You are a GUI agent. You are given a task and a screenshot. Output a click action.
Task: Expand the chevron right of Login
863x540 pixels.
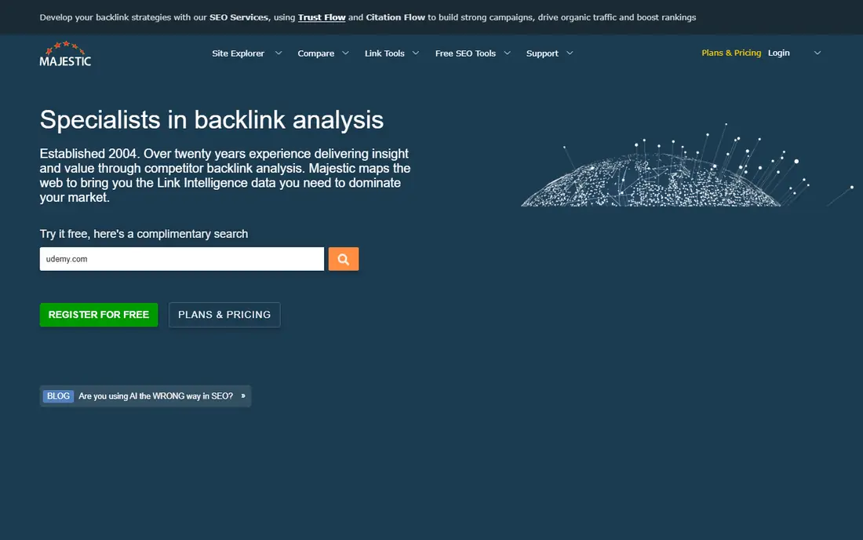tap(817, 53)
